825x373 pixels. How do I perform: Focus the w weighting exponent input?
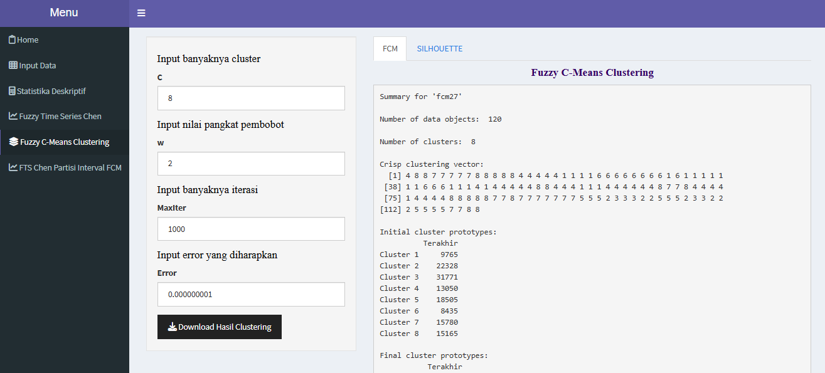tap(251, 164)
